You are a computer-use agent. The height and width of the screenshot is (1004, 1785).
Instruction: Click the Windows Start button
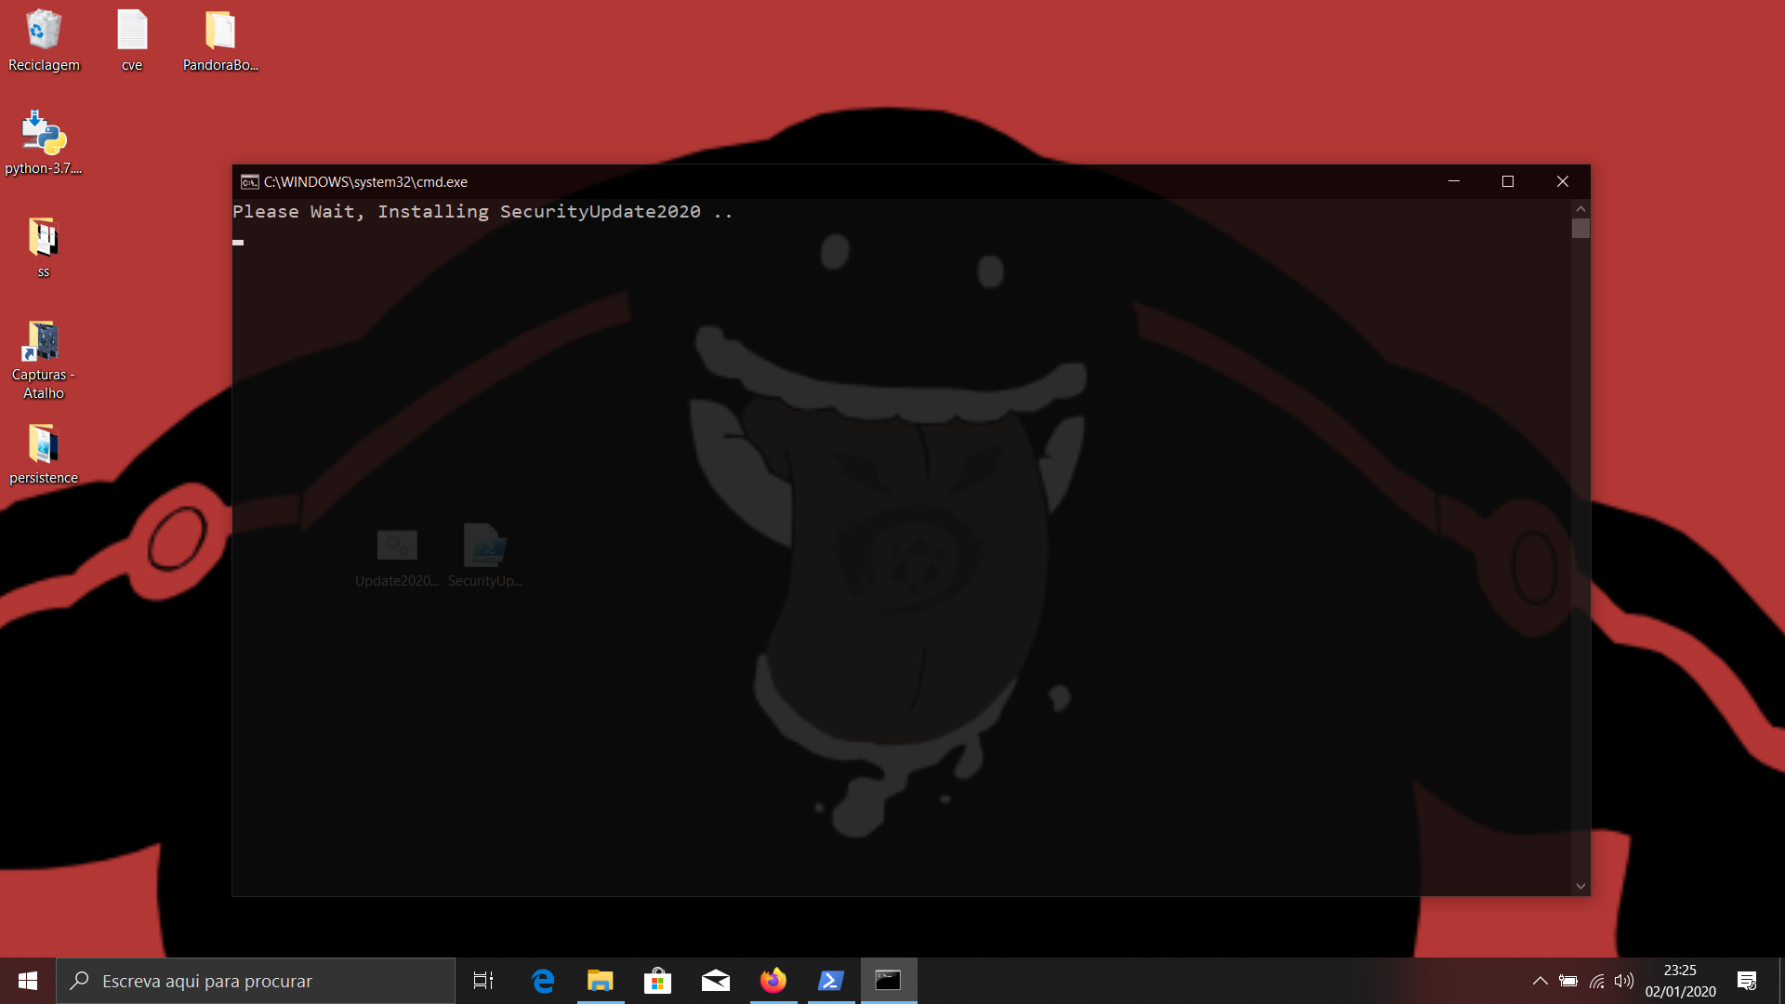click(x=28, y=981)
